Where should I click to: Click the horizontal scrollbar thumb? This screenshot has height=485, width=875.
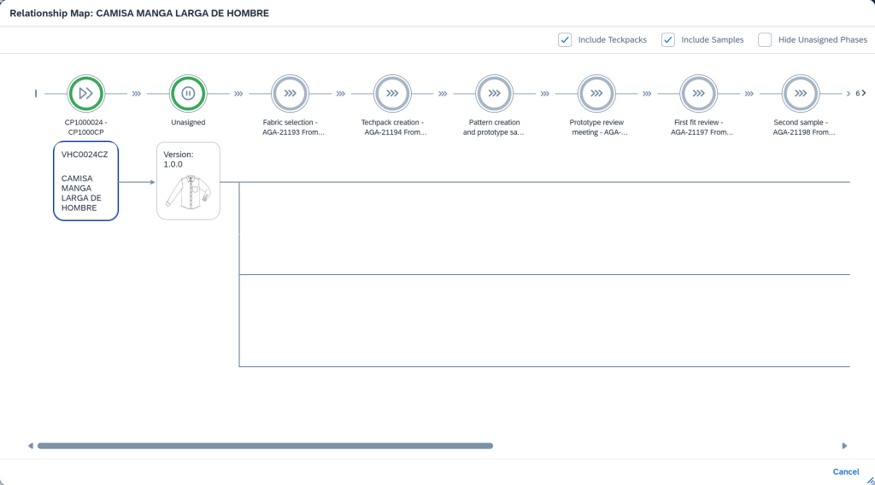(x=265, y=446)
